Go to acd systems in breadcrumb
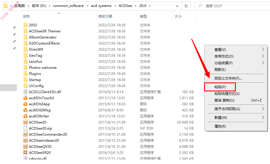 click(101, 6)
